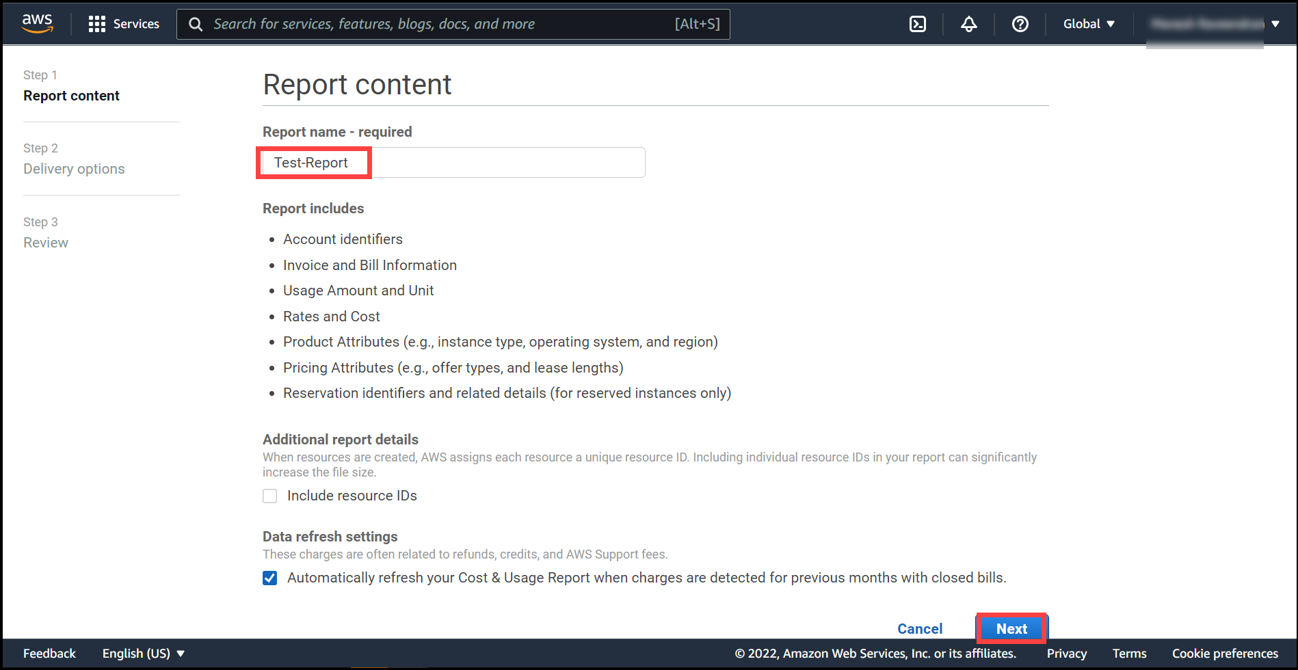Click the 'Data refresh settings' heading
Image resolution: width=1298 pixels, height=670 pixels.
pos(330,537)
